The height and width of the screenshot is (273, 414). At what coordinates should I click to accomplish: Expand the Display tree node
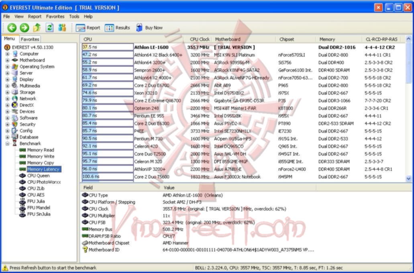point(7,79)
